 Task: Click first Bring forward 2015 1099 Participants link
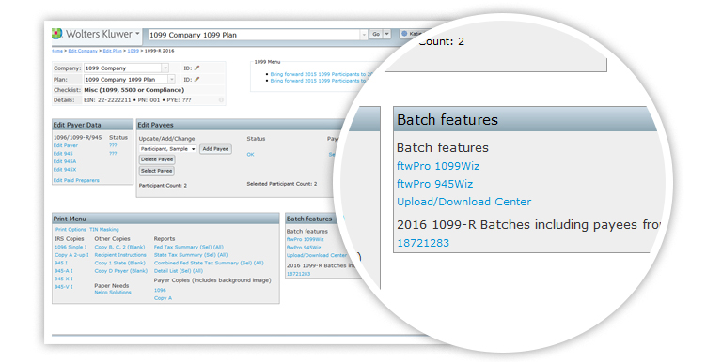coord(322,74)
